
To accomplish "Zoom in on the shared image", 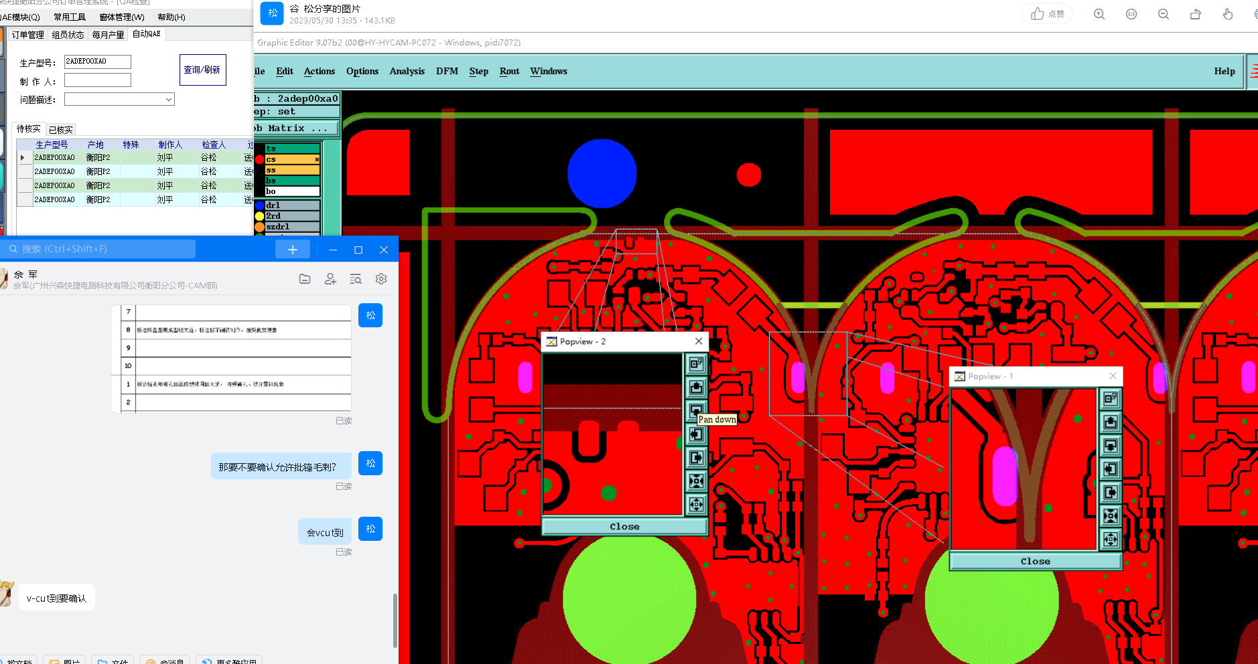I will coord(1099,14).
